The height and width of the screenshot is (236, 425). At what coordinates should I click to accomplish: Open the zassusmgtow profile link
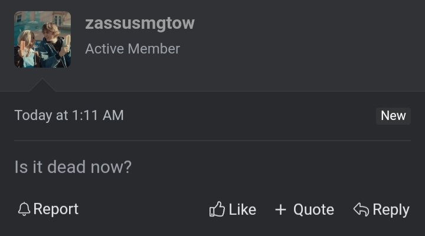pos(139,24)
